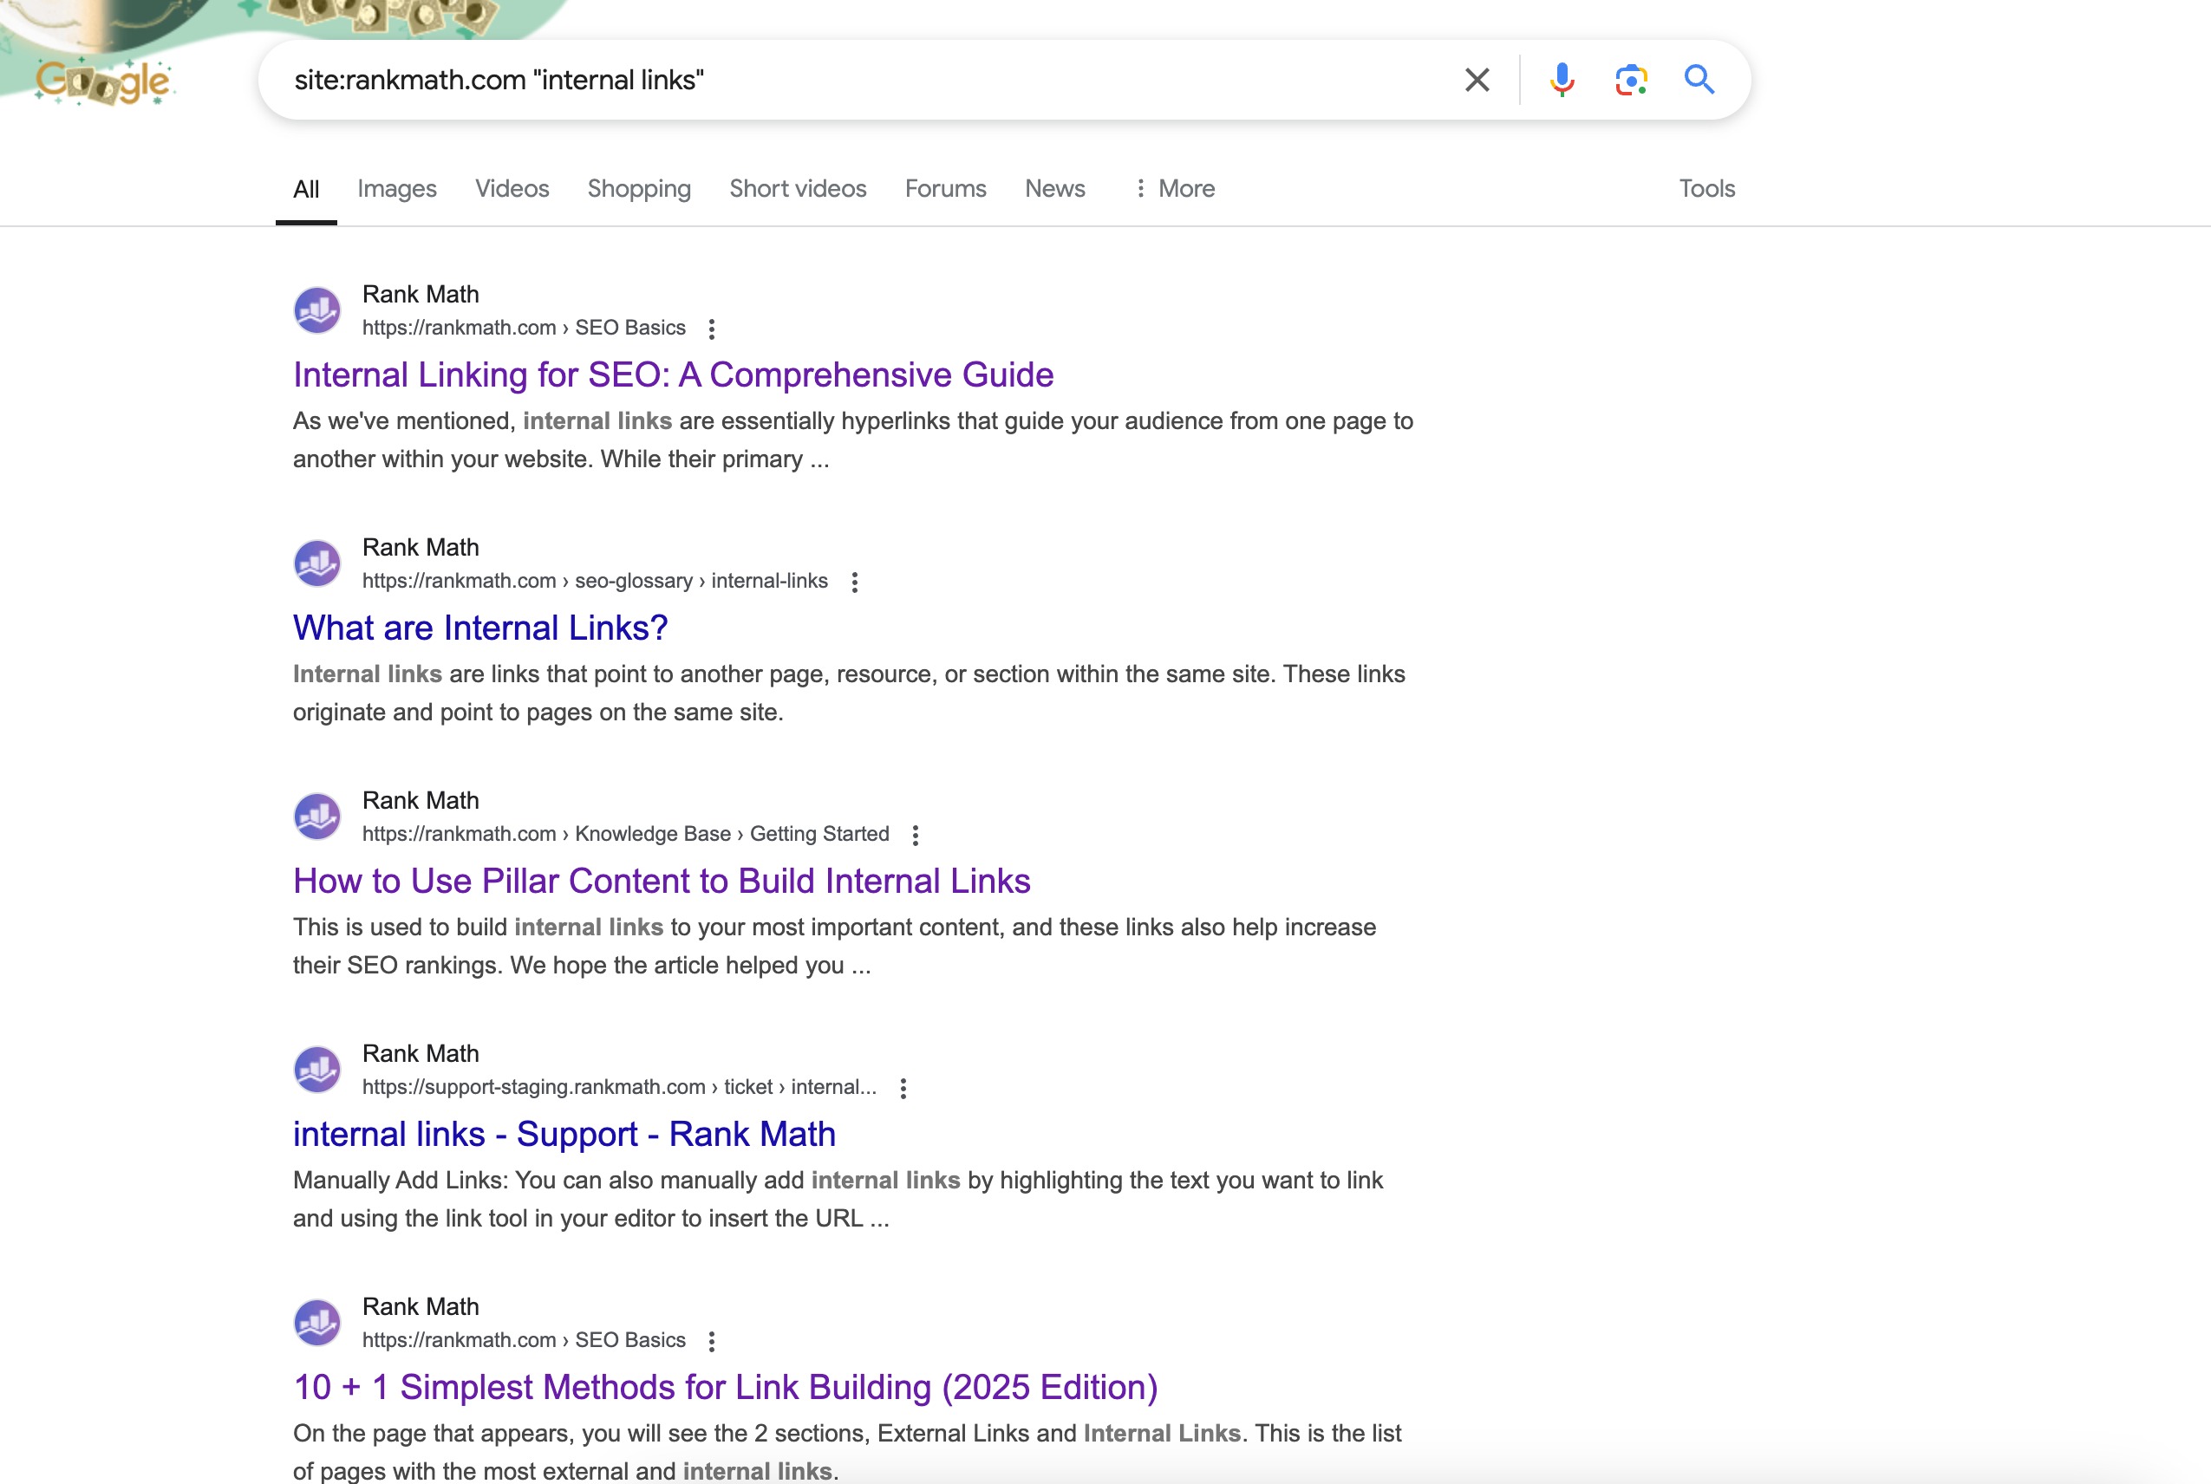The height and width of the screenshot is (1484, 2211).
Task: Click Rank Math favicon of internal links Support result
Action: [x=317, y=1070]
